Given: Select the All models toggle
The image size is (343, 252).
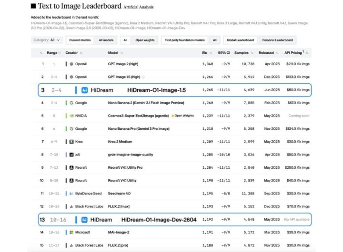Looking at the screenshot, I should coord(106,40).
